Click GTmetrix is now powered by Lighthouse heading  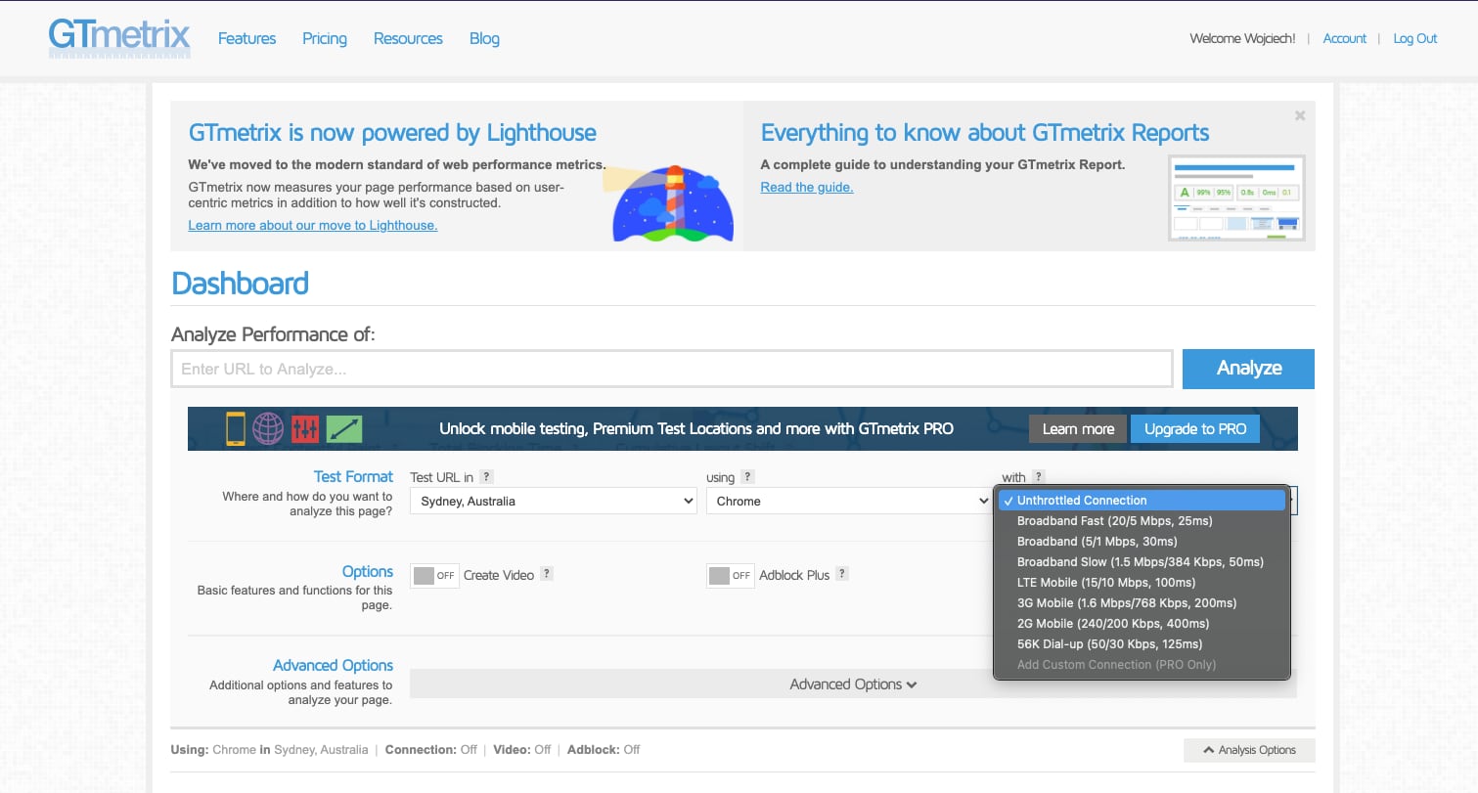392,133
